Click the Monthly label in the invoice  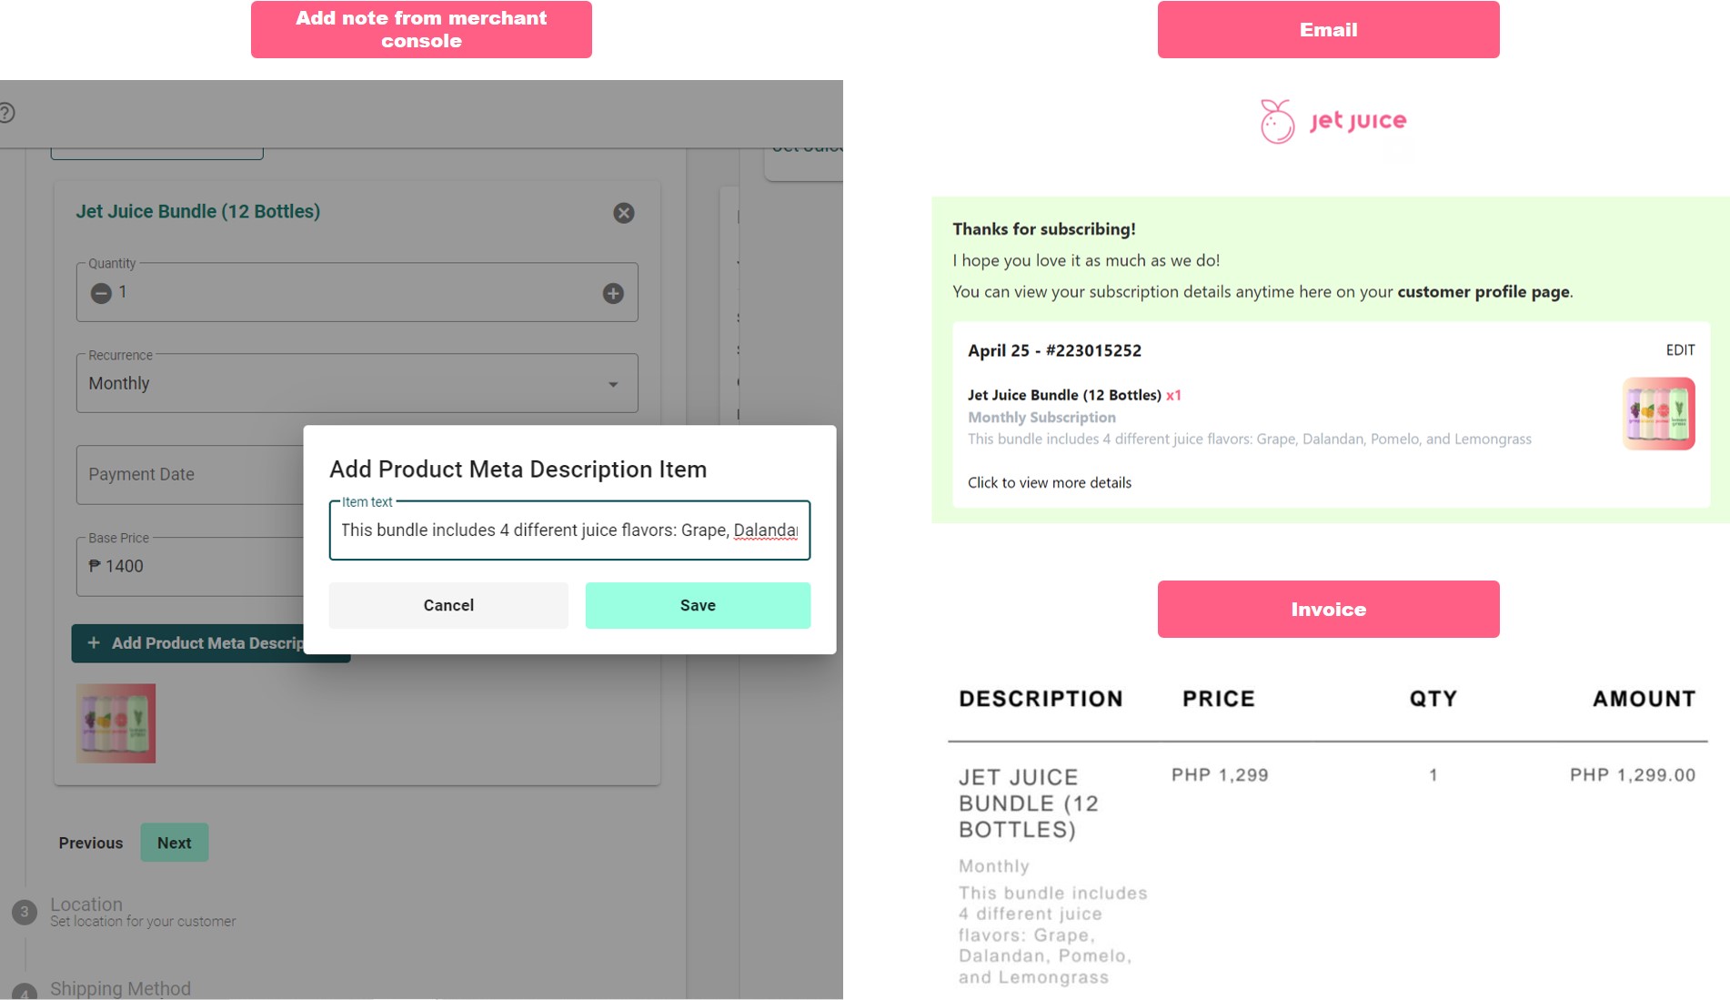tap(994, 867)
